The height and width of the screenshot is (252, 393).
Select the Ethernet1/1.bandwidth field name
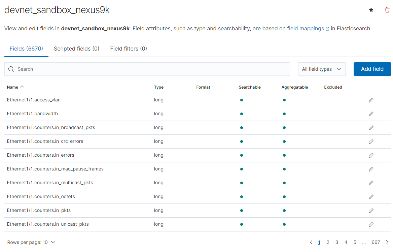[x=32, y=114]
